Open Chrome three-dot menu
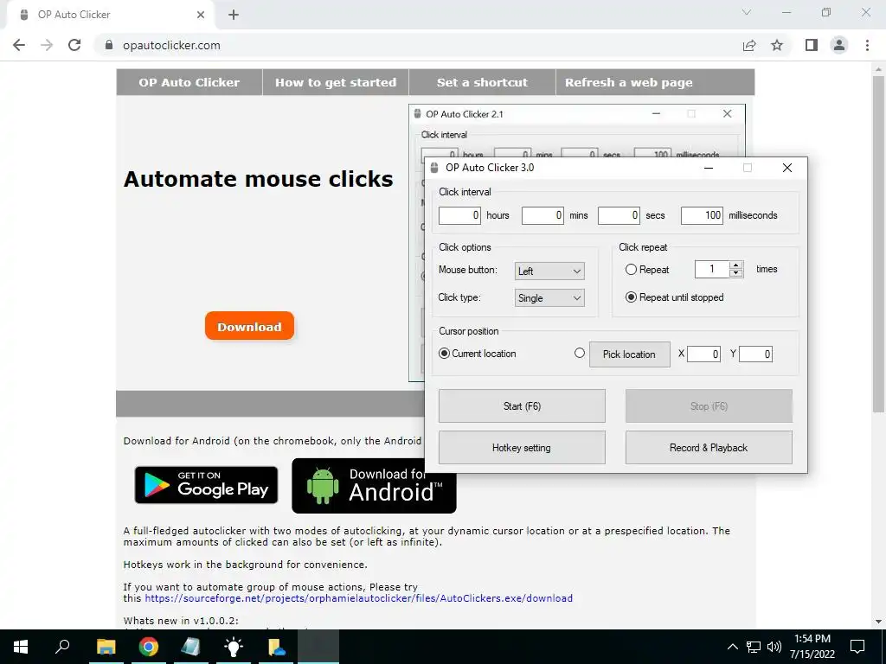This screenshot has width=886, height=664. [x=867, y=45]
